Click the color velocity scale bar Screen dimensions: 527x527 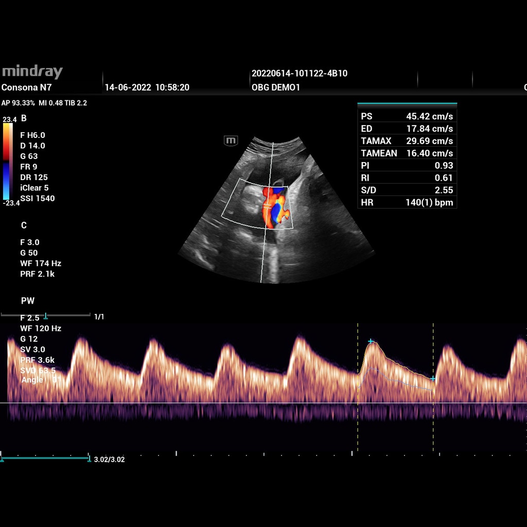[8, 161]
